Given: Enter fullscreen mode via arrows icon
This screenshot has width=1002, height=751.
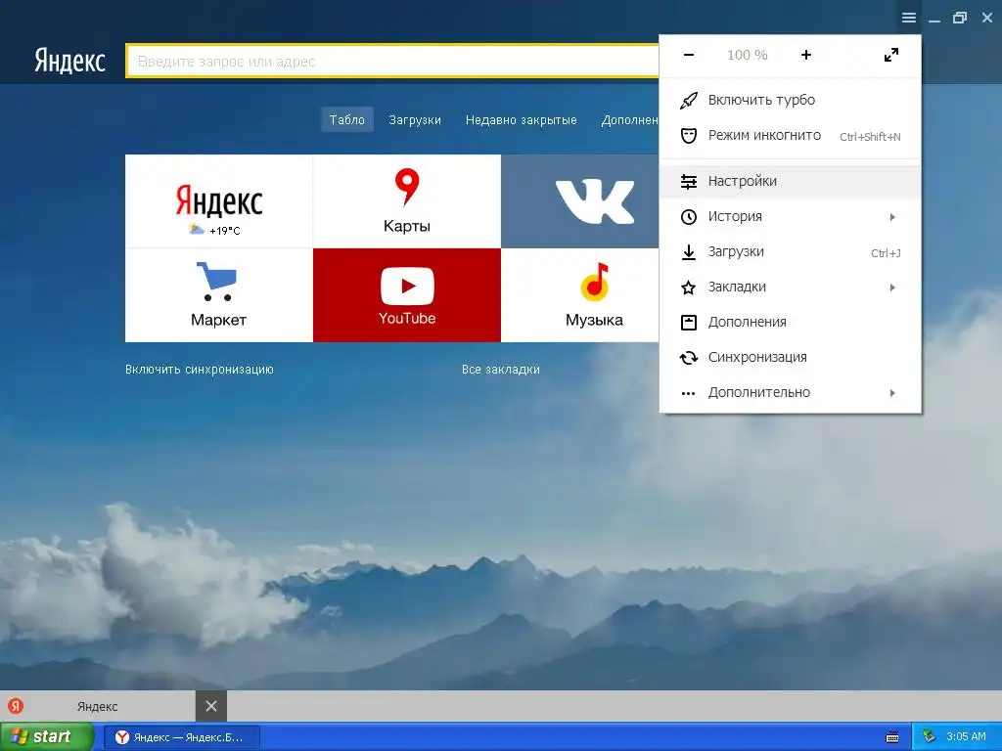Looking at the screenshot, I should (890, 55).
